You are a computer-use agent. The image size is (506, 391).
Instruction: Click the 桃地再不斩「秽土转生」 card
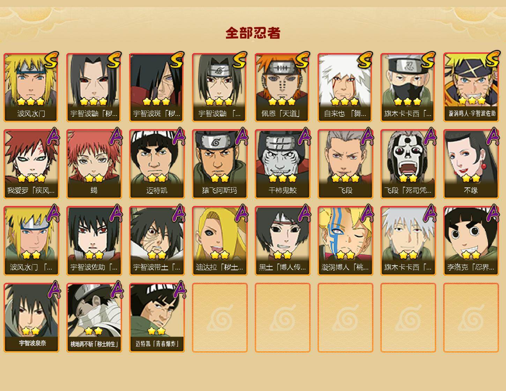pos(94,318)
